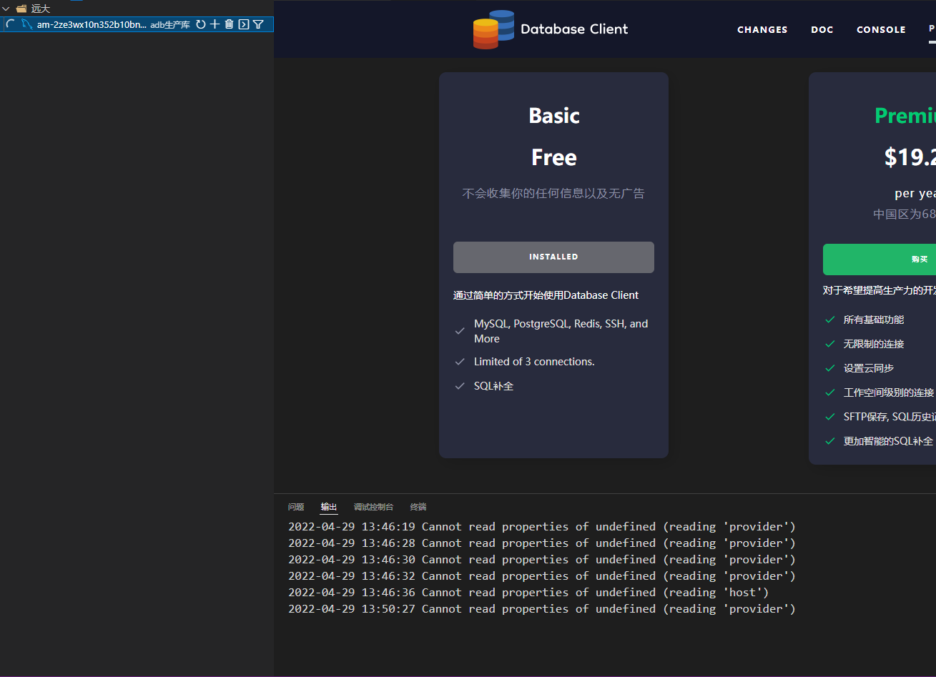The width and height of the screenshot is (936, 677).
Task: Click the INSTALLED button under Basic plan
Action: tap(553, 257)
